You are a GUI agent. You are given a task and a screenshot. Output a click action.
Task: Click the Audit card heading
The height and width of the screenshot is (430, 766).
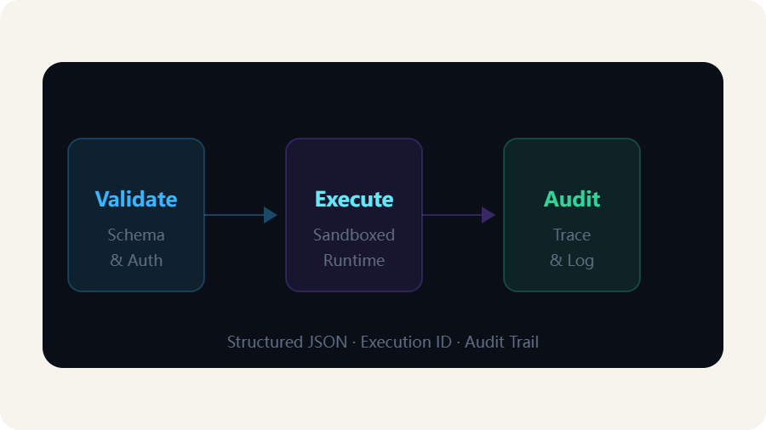click(572, 199)
